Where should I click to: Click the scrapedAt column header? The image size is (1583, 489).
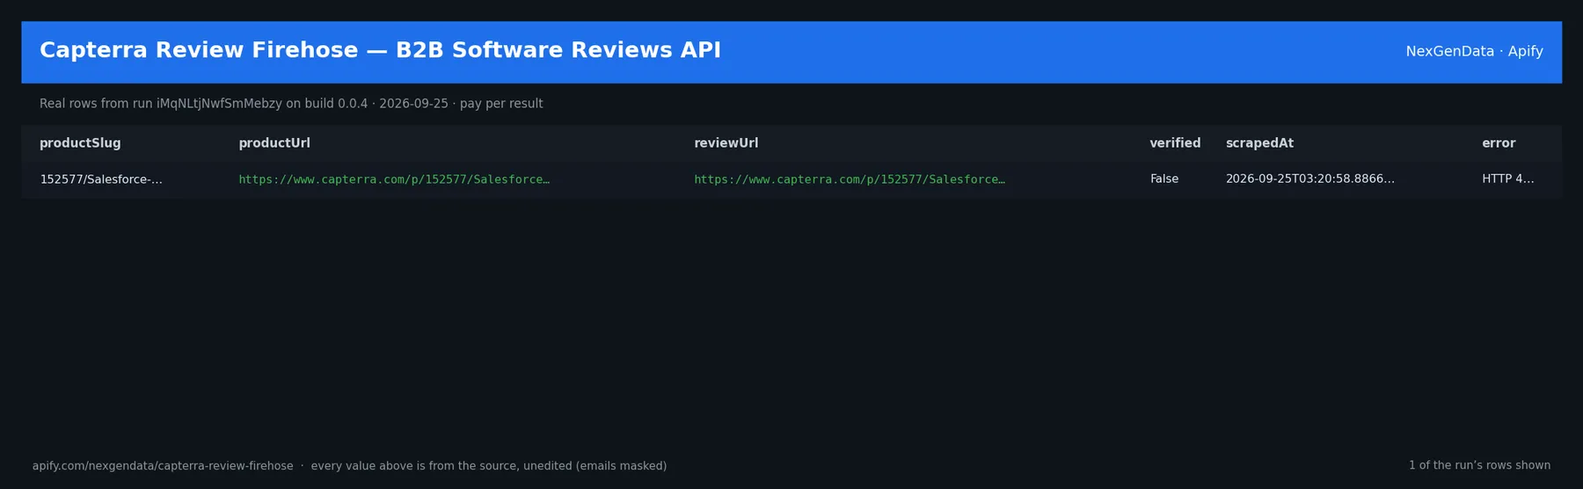pyautogui.click(x=1259, y=143)
